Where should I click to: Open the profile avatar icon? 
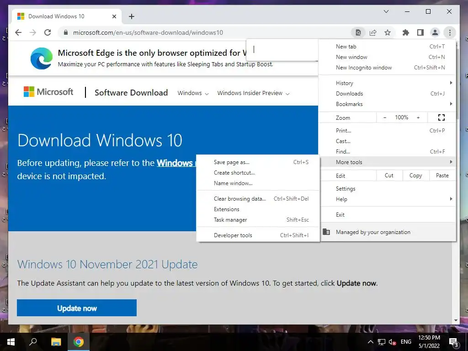point(435,32)
